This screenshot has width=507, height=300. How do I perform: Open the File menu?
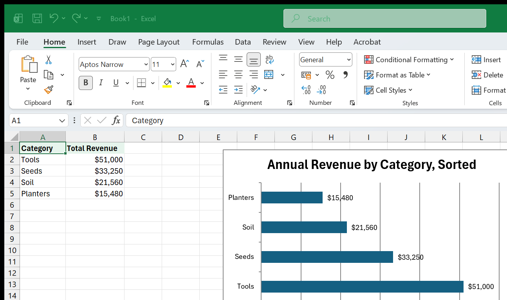point(22,42)
